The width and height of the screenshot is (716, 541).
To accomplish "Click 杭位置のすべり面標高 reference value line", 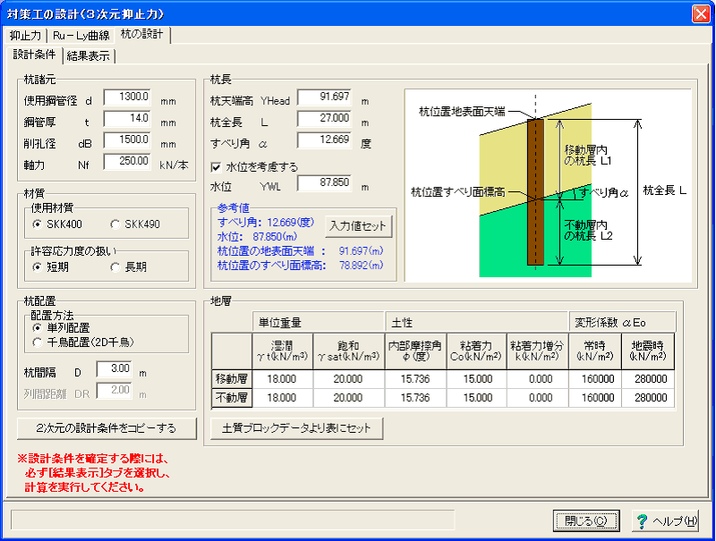I will point(300,265).
